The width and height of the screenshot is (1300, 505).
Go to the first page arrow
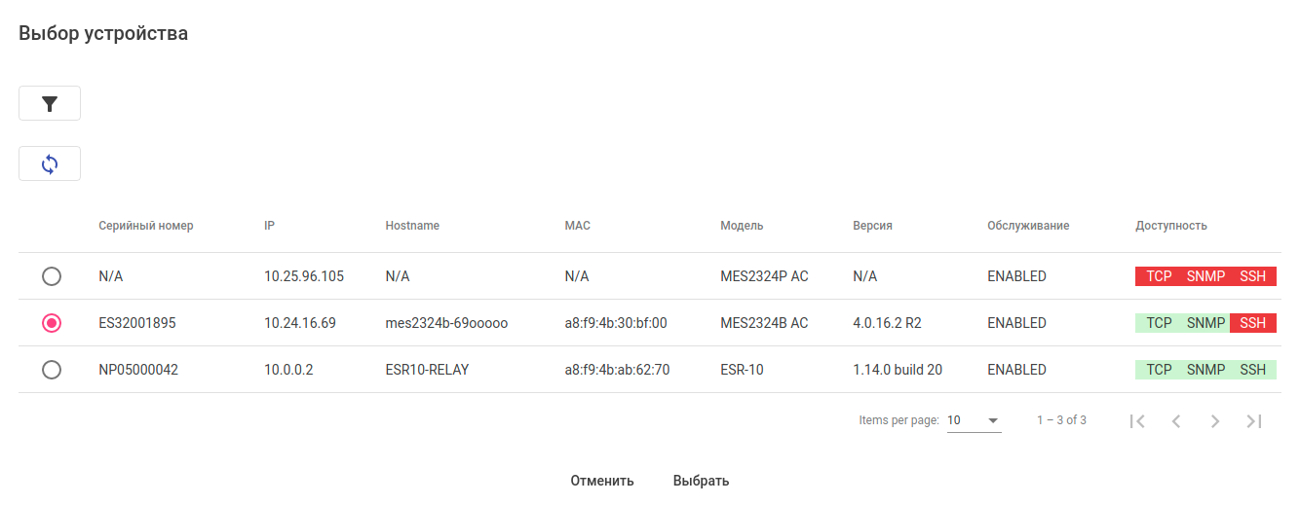click(x=1137, y=420)
